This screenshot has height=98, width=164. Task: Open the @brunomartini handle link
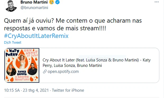[34, 8]
